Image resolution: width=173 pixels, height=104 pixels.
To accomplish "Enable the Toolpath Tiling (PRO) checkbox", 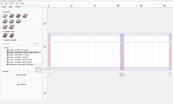I will [x=3, y=40].
